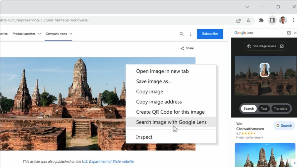The width and height of the screenshot is (297, 167).
Task: Toggle the browser side panel icon
Action: pos(272,20)
